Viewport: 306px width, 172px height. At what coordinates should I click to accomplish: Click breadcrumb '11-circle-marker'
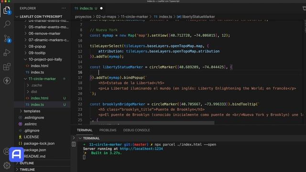(134, 17)
